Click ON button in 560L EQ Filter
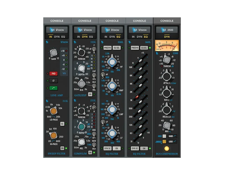Screen dimensions: 225x176 (144, 149)
